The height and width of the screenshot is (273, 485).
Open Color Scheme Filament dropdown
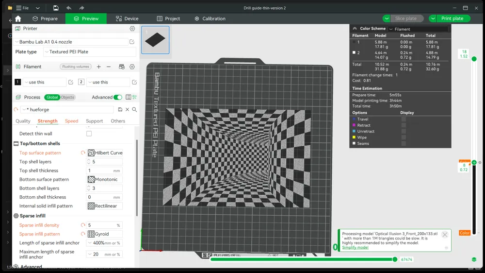pyautogui.click(x=418, y=29)
